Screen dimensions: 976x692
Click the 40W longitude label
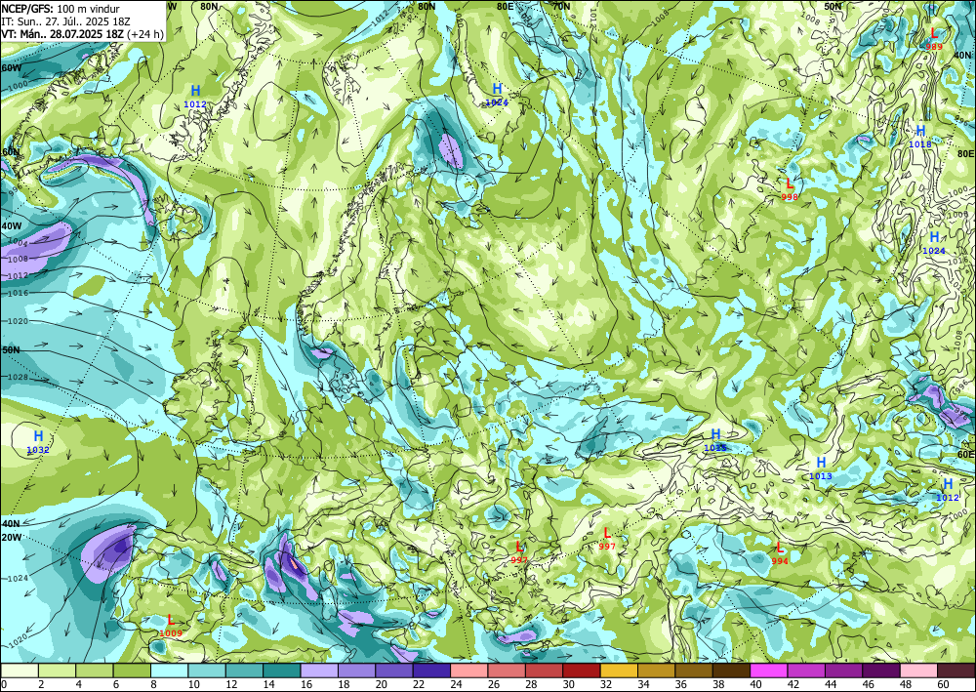point(11,225)
